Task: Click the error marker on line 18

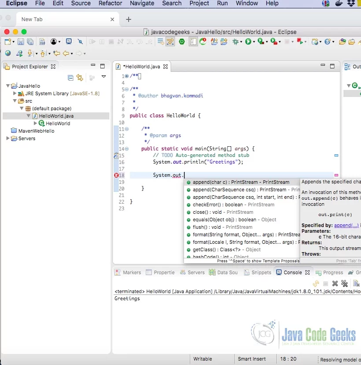Action: pos(116,175)
